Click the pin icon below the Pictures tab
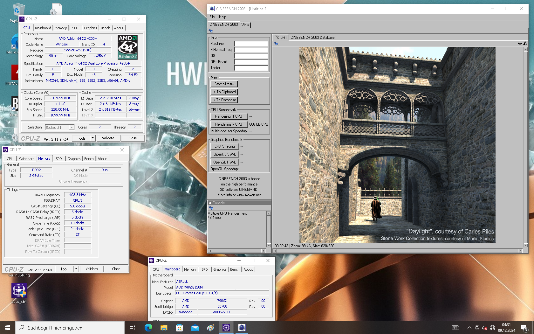 [276, 44]
